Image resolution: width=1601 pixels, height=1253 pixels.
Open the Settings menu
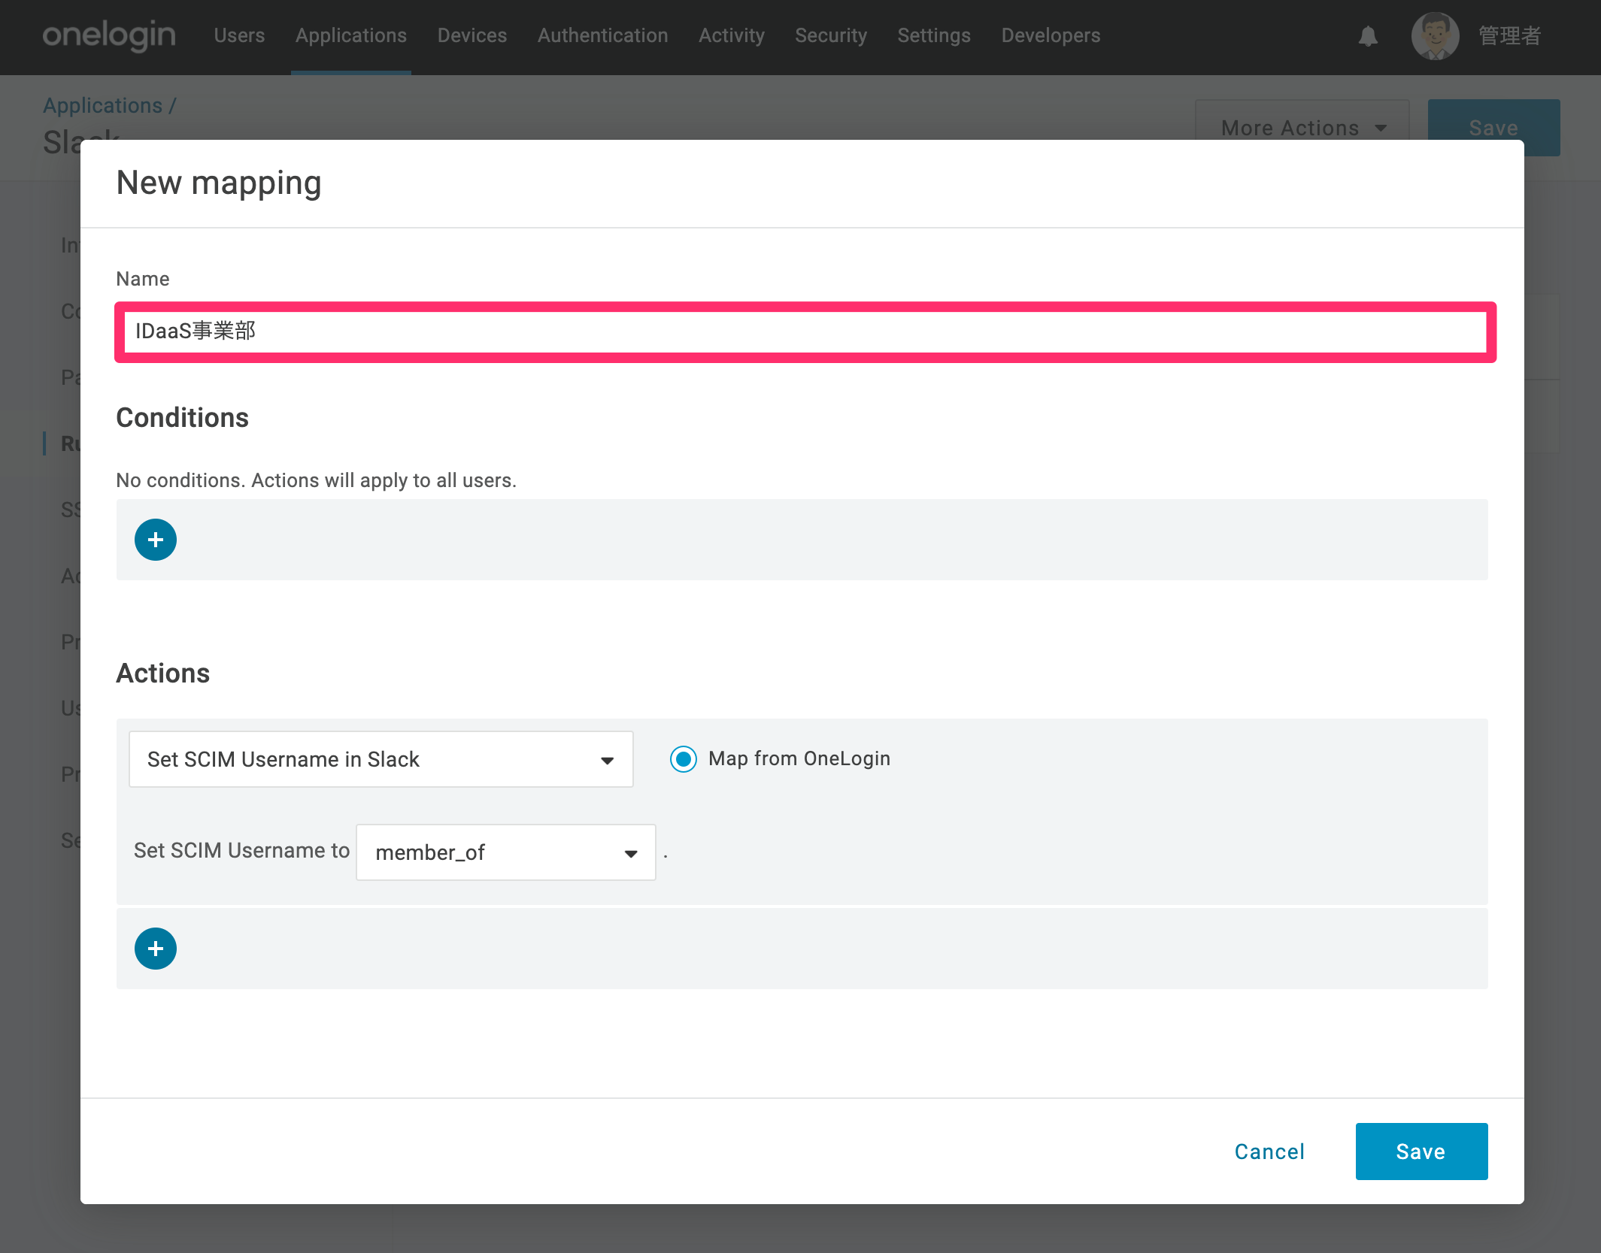[934, 35]
